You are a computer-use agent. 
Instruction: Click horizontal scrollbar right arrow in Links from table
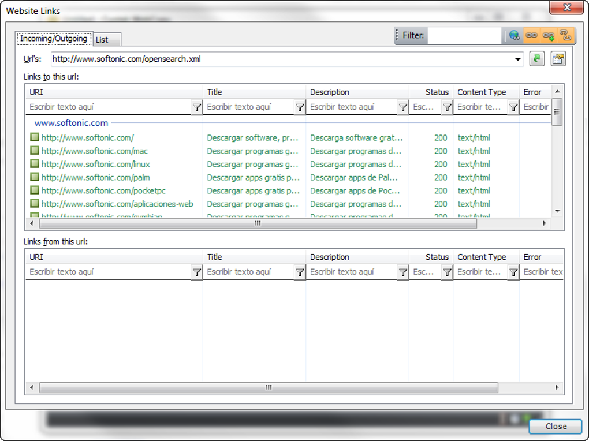tap(557, 388)
